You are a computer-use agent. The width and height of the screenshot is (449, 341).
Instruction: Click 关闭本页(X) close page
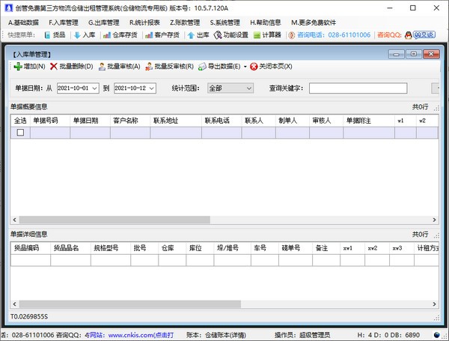tap(271, 67)
